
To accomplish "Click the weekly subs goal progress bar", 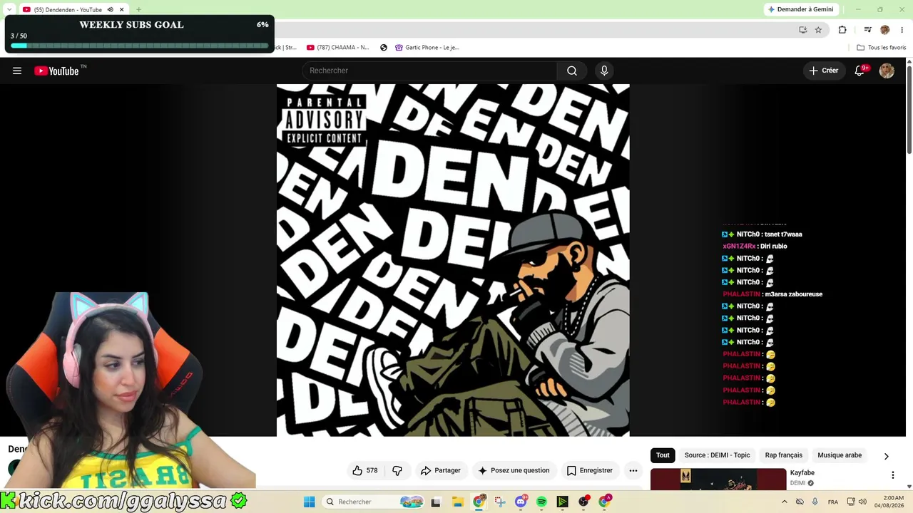I will pos(140,46).
